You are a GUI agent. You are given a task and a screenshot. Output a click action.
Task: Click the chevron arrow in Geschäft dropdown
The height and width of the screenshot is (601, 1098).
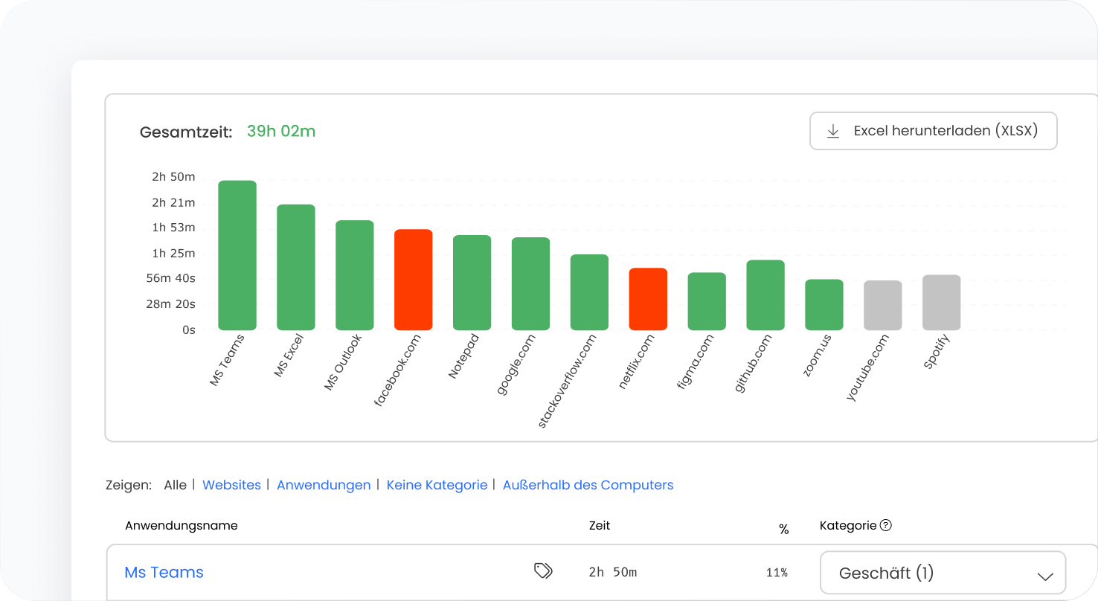(x=1045, y=576)
